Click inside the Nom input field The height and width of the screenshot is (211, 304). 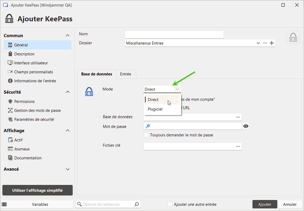click(174, 34)
